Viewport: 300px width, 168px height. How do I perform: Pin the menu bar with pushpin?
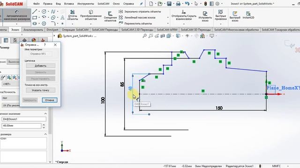tap(141, 4)
